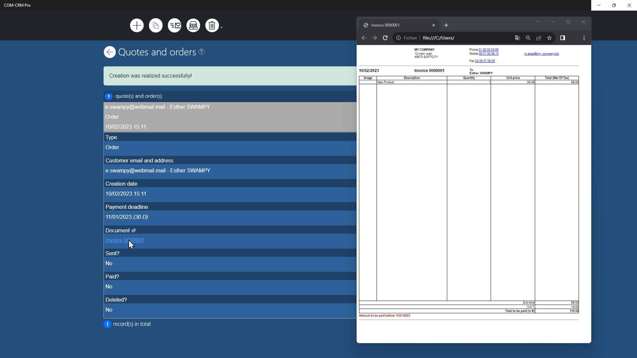The height and width of the screenshot is (358, 637).
Task: Click the duplicate document icon
Action: tap(156, 26)
